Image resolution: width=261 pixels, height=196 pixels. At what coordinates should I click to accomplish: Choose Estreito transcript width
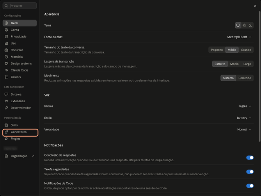[220, 64]
